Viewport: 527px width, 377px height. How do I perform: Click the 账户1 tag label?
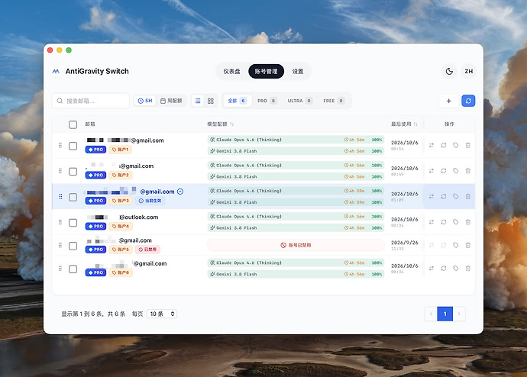tap(120, 150)
